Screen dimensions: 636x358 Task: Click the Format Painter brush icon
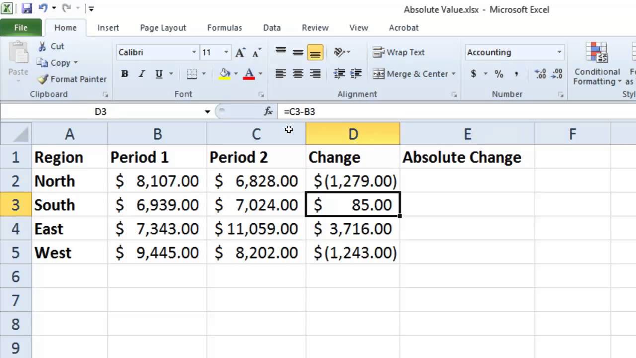point(43,79)
